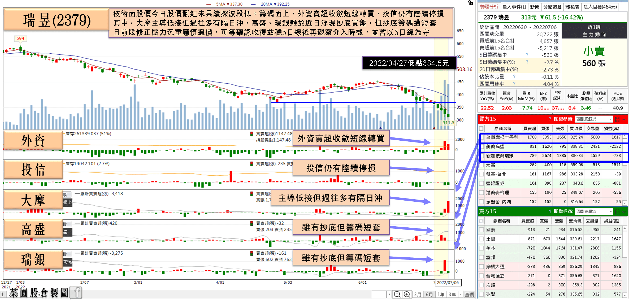Click the empty input field left of zoom icons

point(379,294)
